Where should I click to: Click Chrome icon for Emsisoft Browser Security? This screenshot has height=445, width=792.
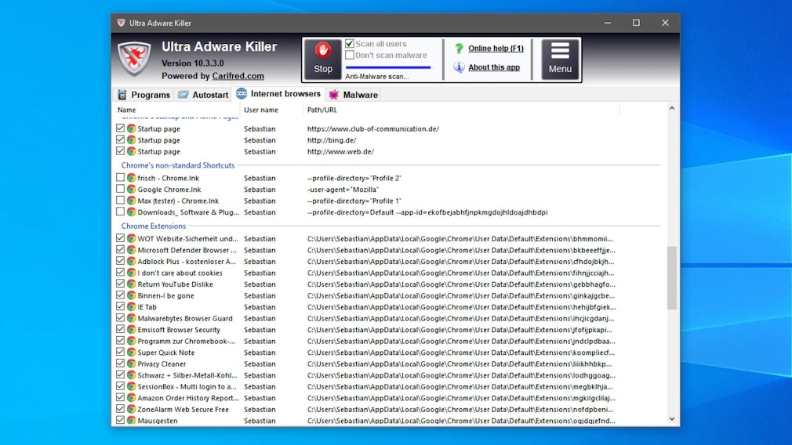pos(131,330)
